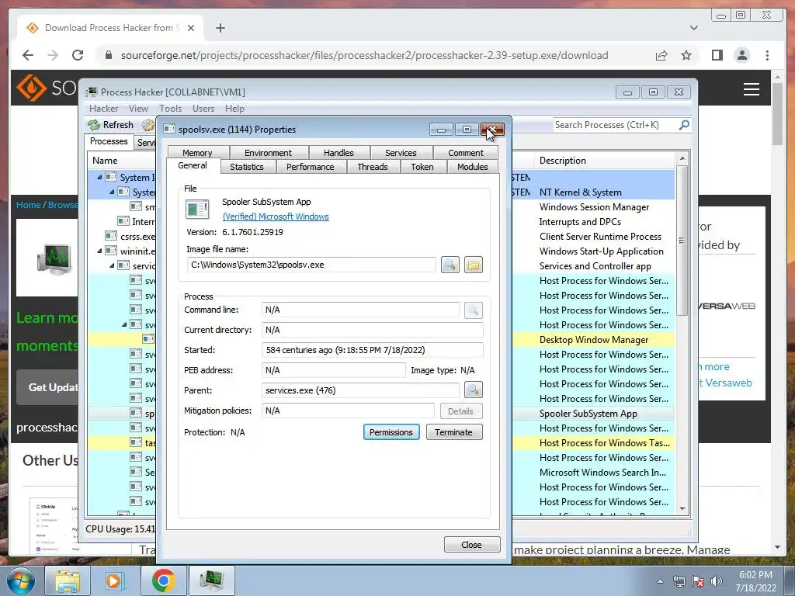Screen dimensions: 795x596
Task: Open the Help menu in Process Hacker
Action: [x=234, y=109]
